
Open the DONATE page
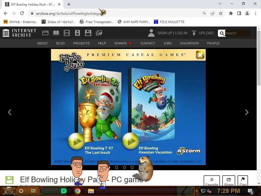(x=123, y=43)
